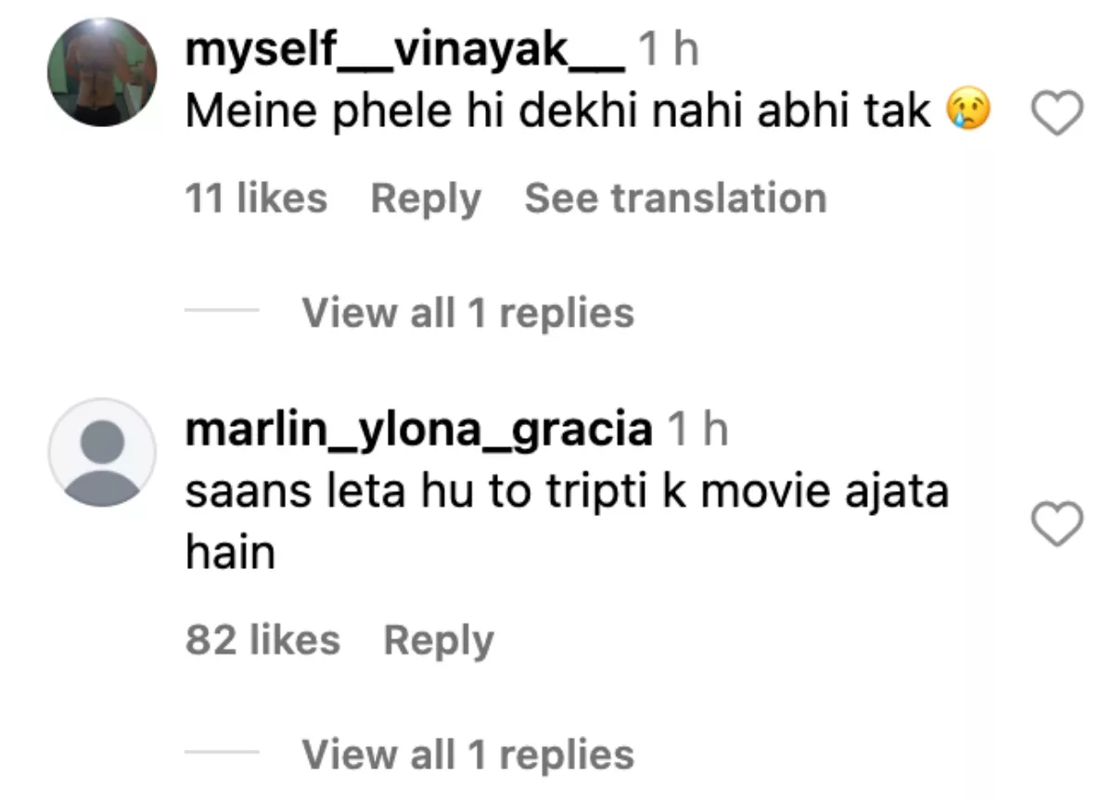Viewport: 1113px width, 799px height.
Task: Click the "saans leta hu" comment text
Action: click(566, 491)
